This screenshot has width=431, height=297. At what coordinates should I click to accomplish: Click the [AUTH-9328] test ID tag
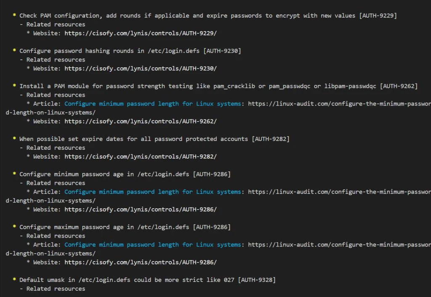[257, 280]
